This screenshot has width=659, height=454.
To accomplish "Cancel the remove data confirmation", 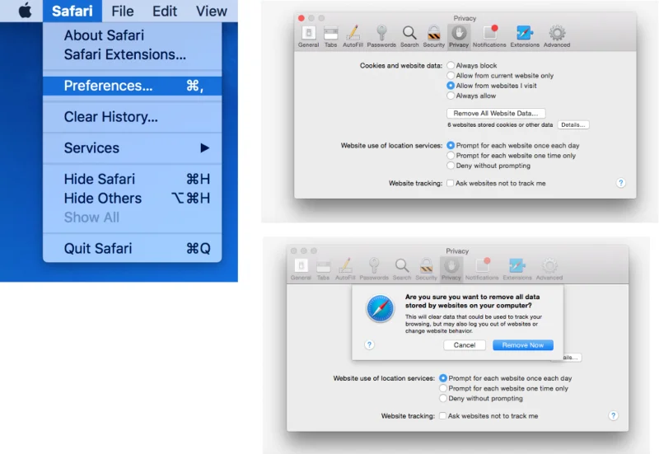I will (x=464, y=345).
